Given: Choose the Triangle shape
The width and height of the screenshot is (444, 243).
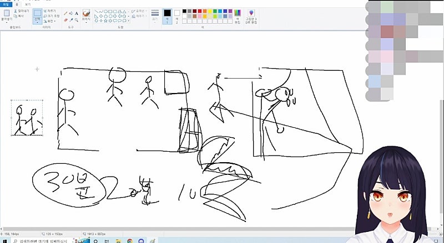Looking at the screenshot, I should click(x=124, y=12).
